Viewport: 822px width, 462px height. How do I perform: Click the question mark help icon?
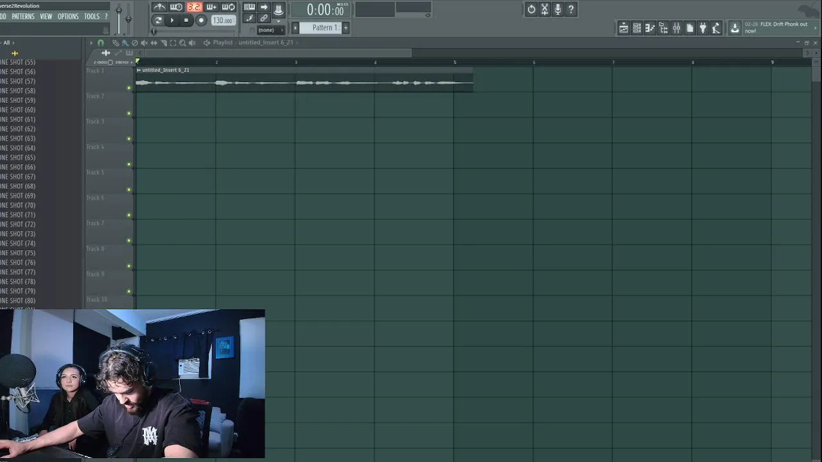tap(571, 10)
